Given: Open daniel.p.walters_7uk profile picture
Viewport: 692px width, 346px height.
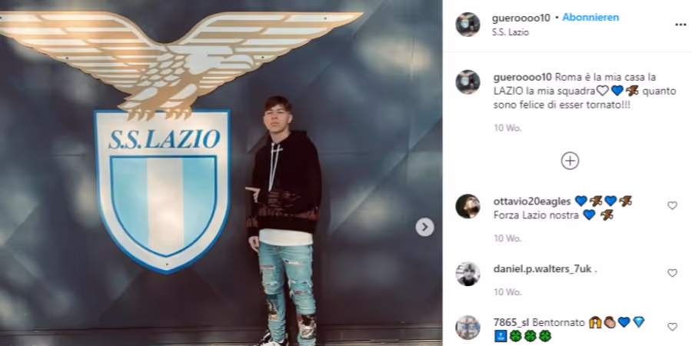Looking at the screenshot, I should [467, 274].
